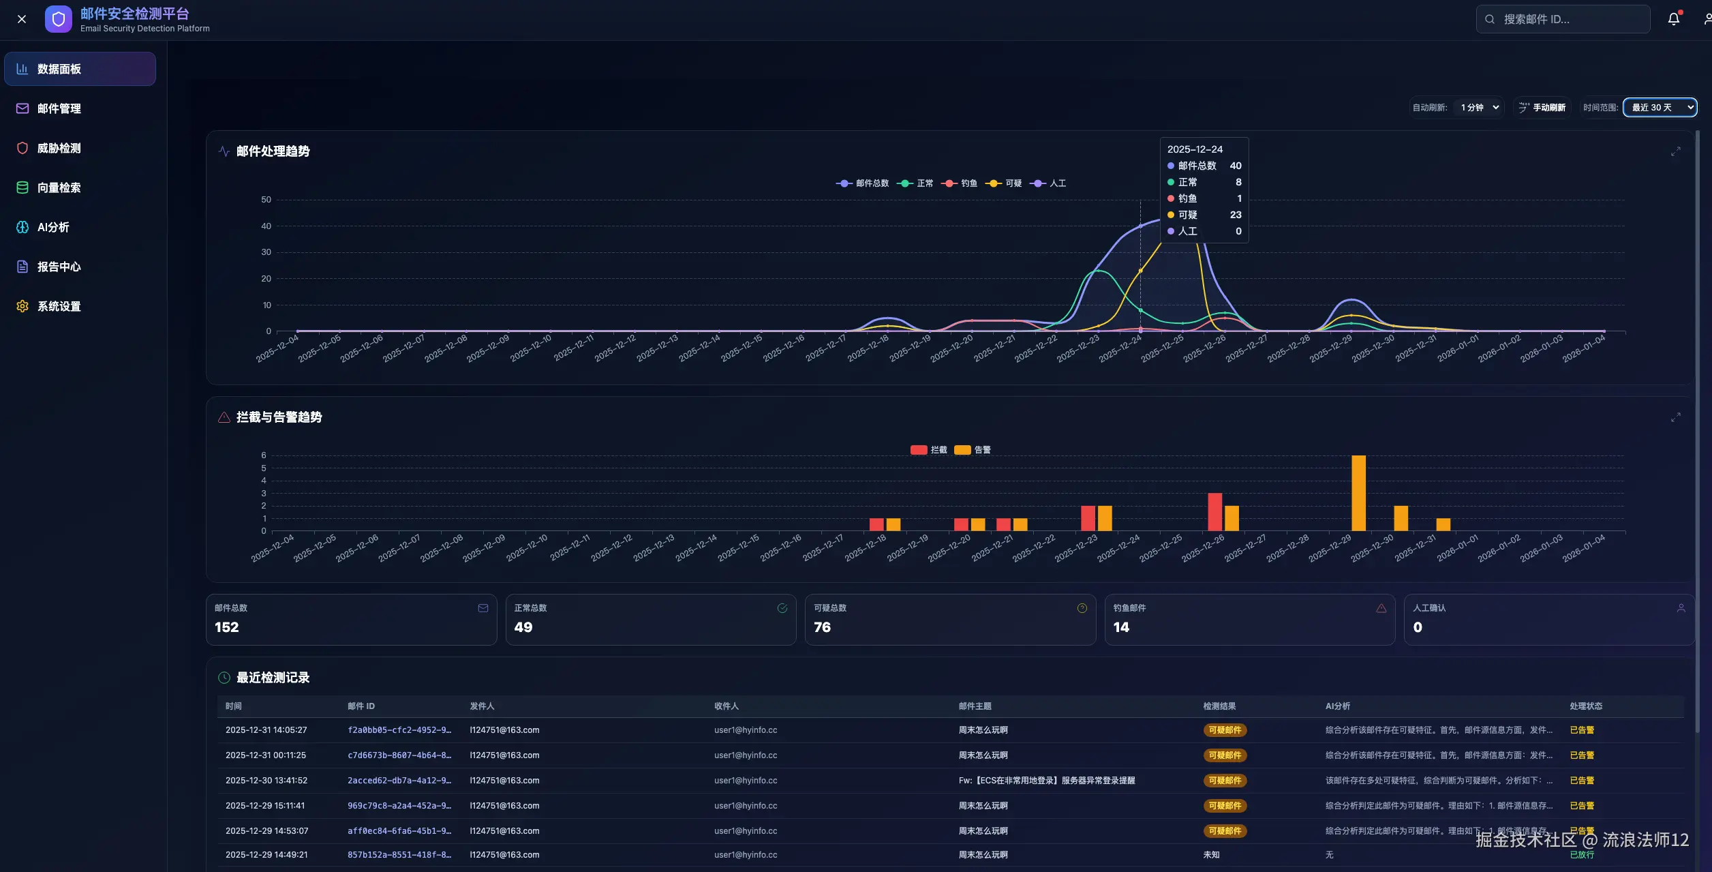This screenshot has height=872, width=1712.
Task: Click the envelope icon on 邮件总数 card
Action: (483, 608)
